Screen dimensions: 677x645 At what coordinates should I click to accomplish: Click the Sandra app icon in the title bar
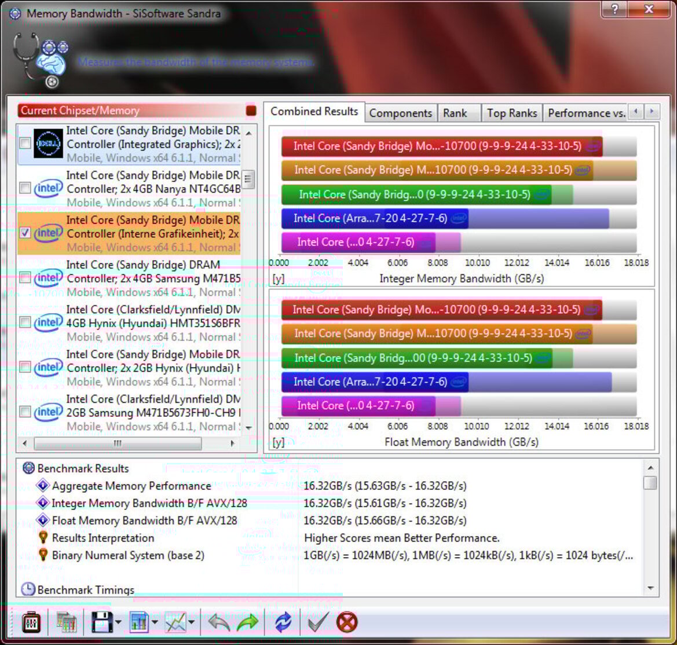click(15, 14)
